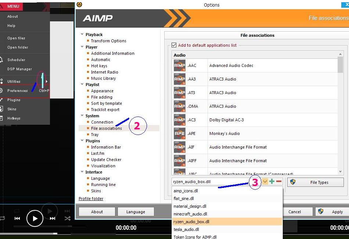Select Token Icons for AIMP.dll
This screenshot has height=239, width=349.
(227, 236)
